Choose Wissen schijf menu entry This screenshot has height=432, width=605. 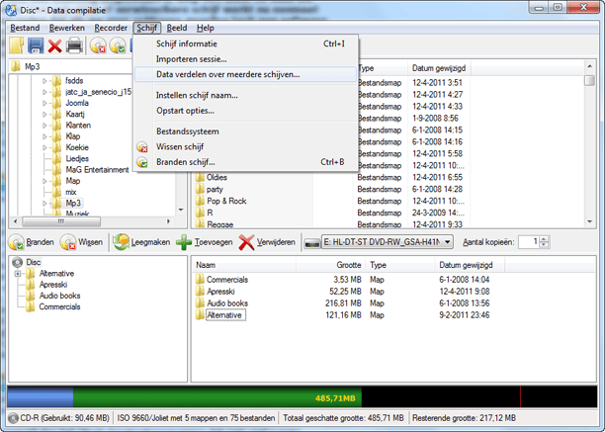click(245, 147)
